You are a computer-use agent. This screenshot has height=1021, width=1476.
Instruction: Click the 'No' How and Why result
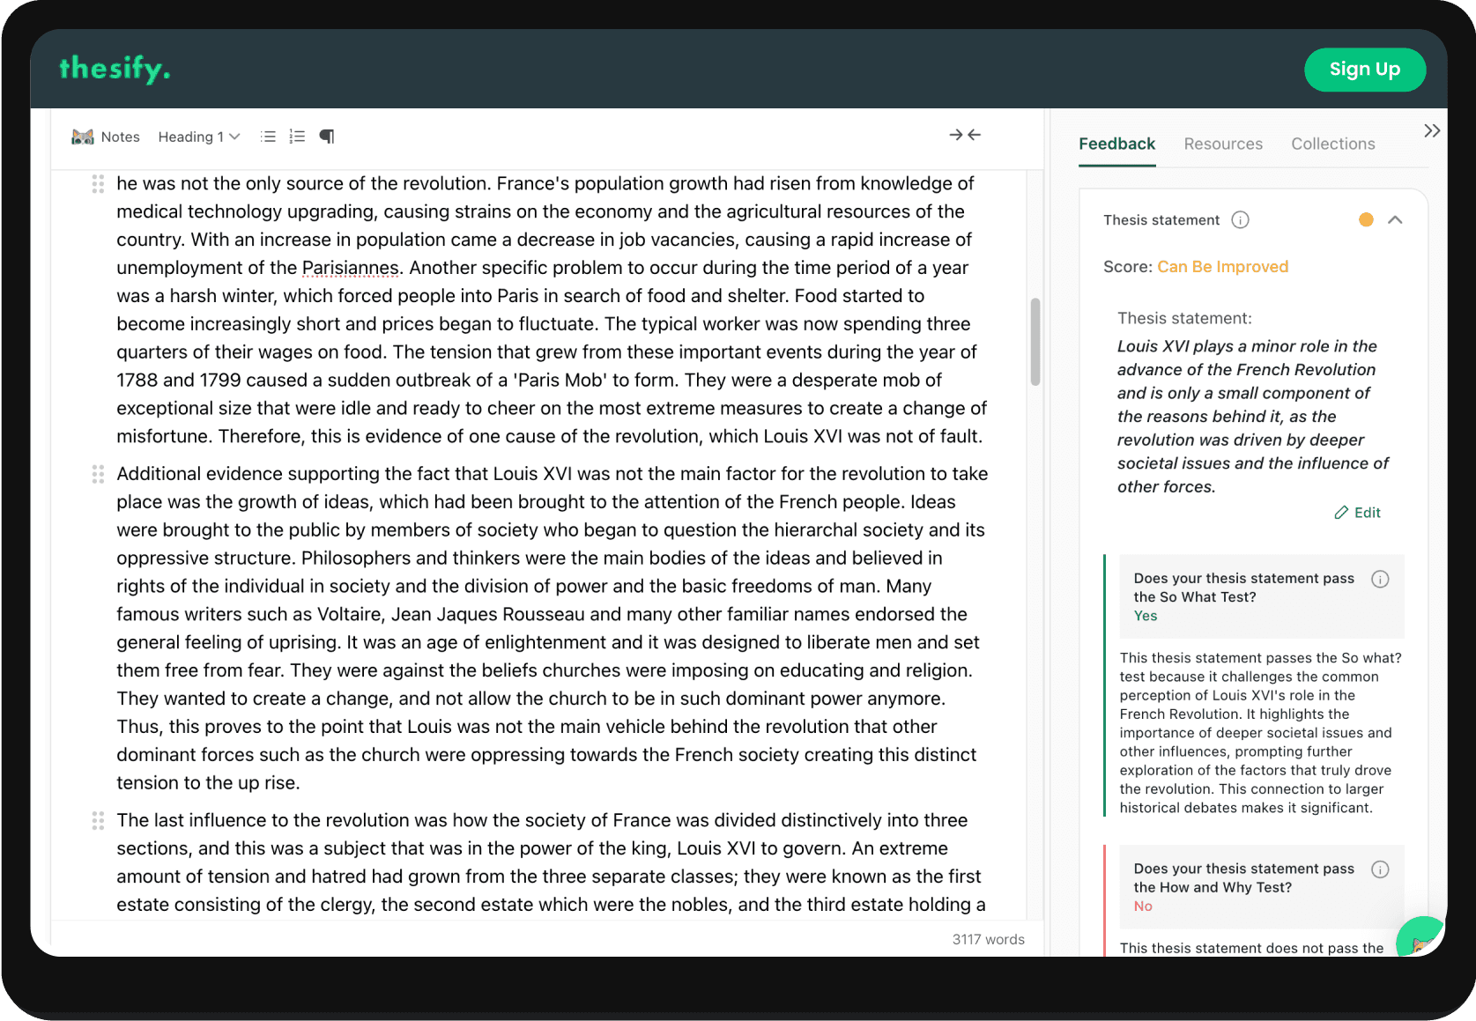1142,906
